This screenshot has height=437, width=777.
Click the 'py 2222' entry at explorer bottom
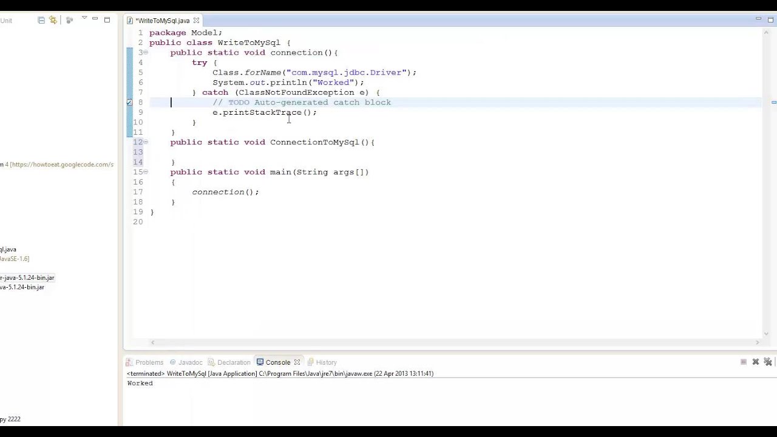coord(10,419)
